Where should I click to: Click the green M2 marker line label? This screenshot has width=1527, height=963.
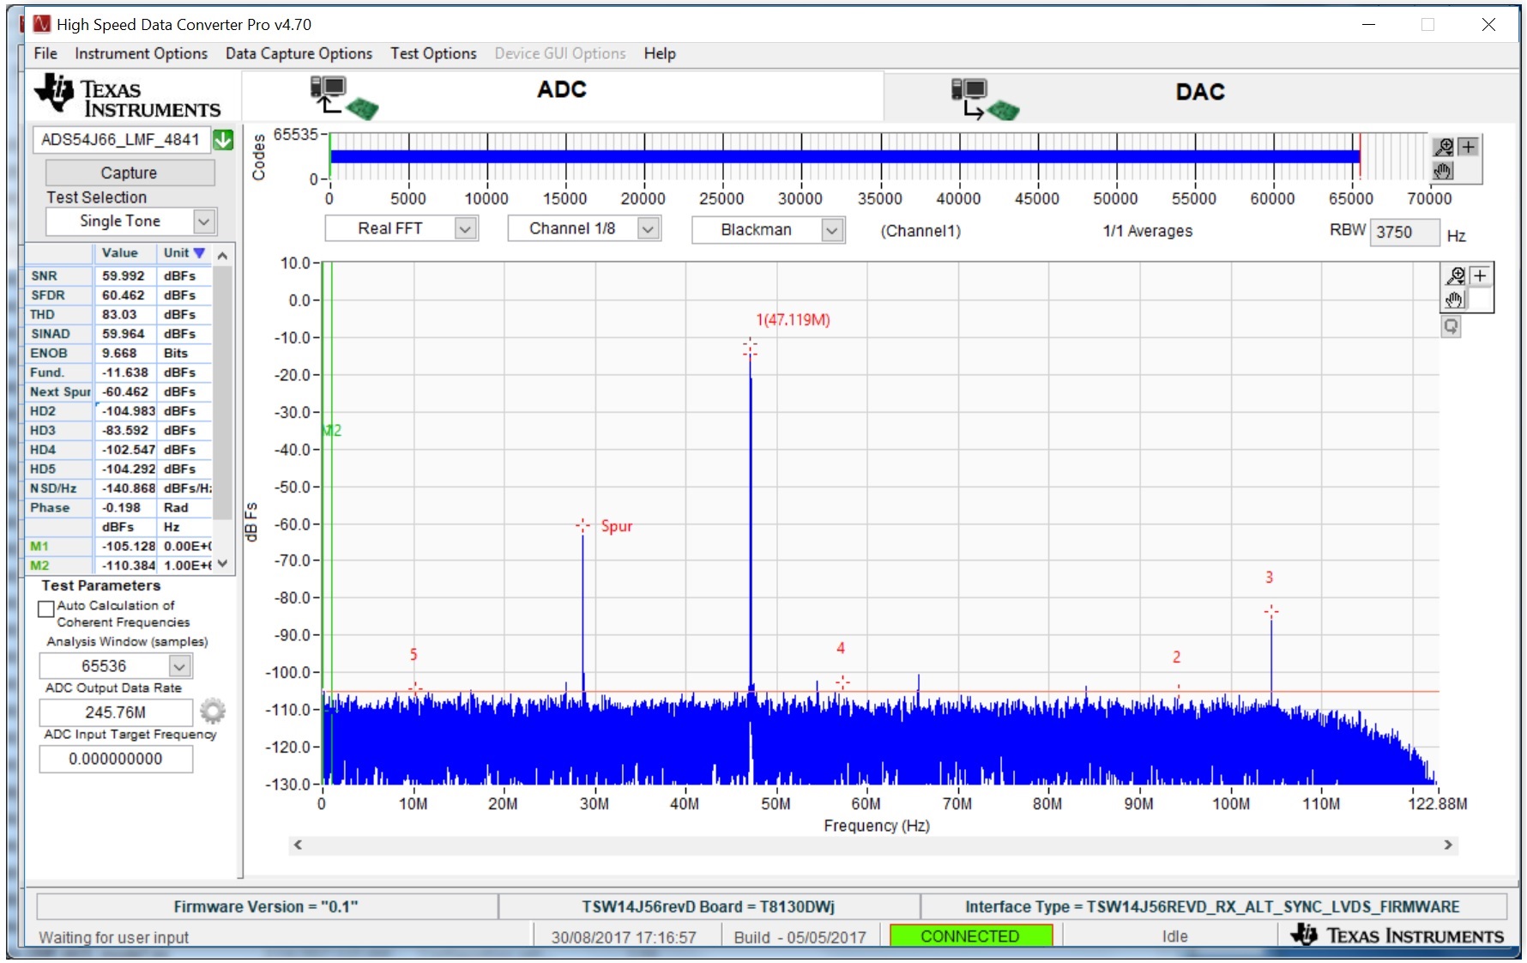point(333,430)
